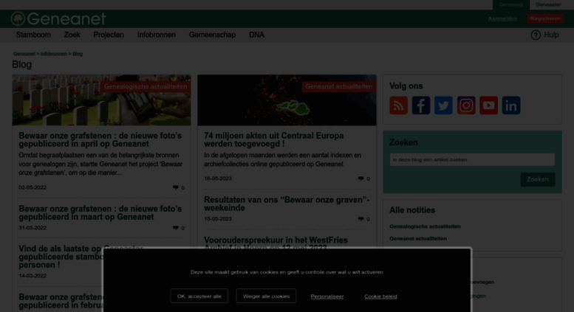The width and height of the screenshot is (574, 312).
Task: Open the YouTube icon under Volg ons
Action: (x=489, y=105)
